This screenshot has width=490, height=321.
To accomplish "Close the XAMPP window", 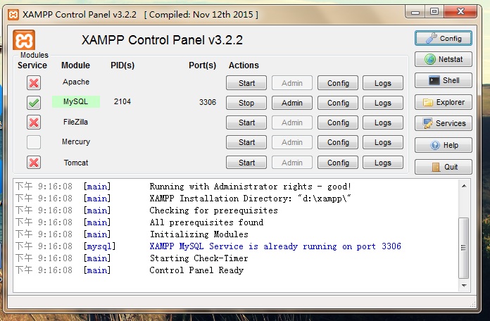I will pyautogui.click(x=460, y=12).
